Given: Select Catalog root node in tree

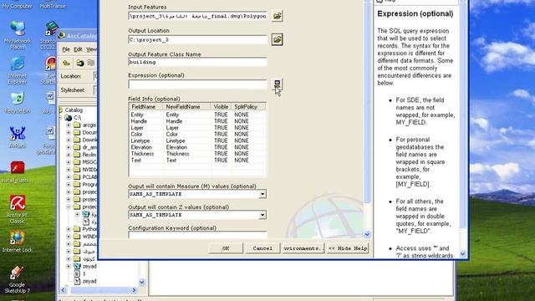Looking at the screenshot, I should (74, 110).
